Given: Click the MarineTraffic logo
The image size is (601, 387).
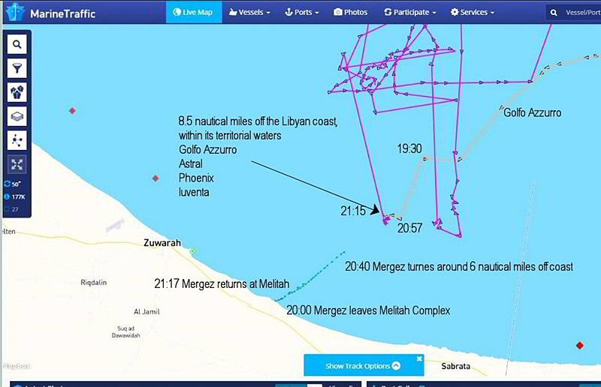Looking at the screenshot, I should coord(50,13).
